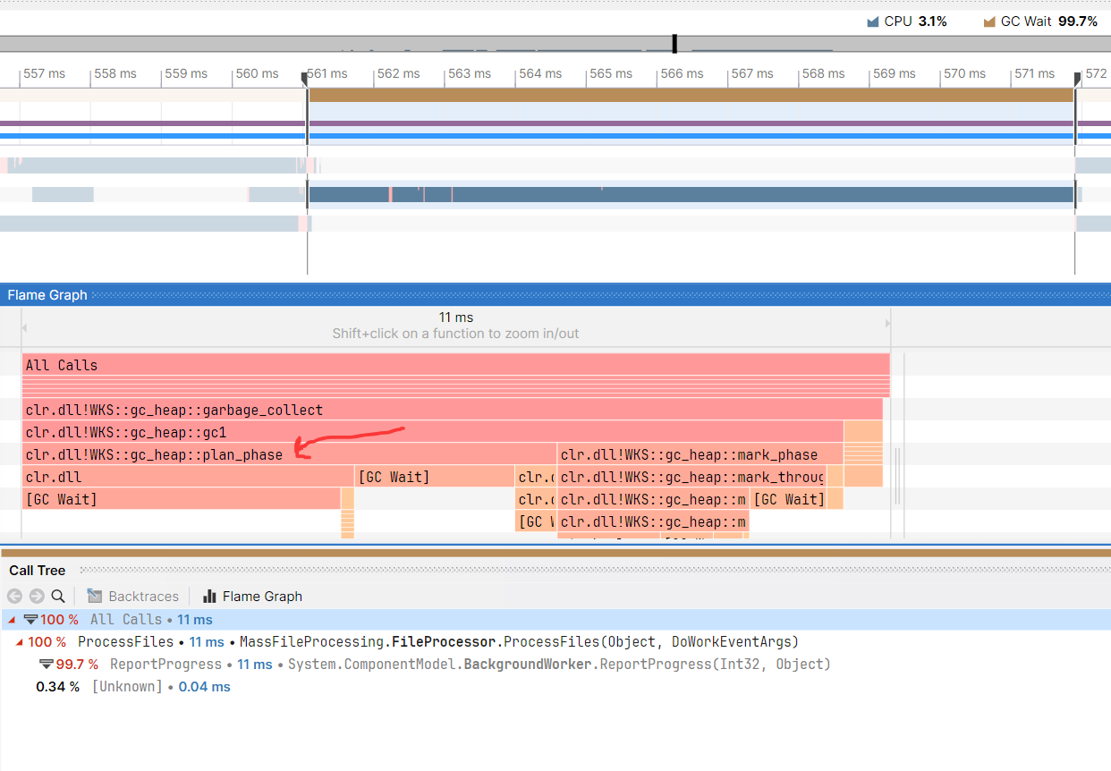The image size is (1111, 771).
Task: Click the right selection handle near 572 ms
Action: pos(1077,80)
